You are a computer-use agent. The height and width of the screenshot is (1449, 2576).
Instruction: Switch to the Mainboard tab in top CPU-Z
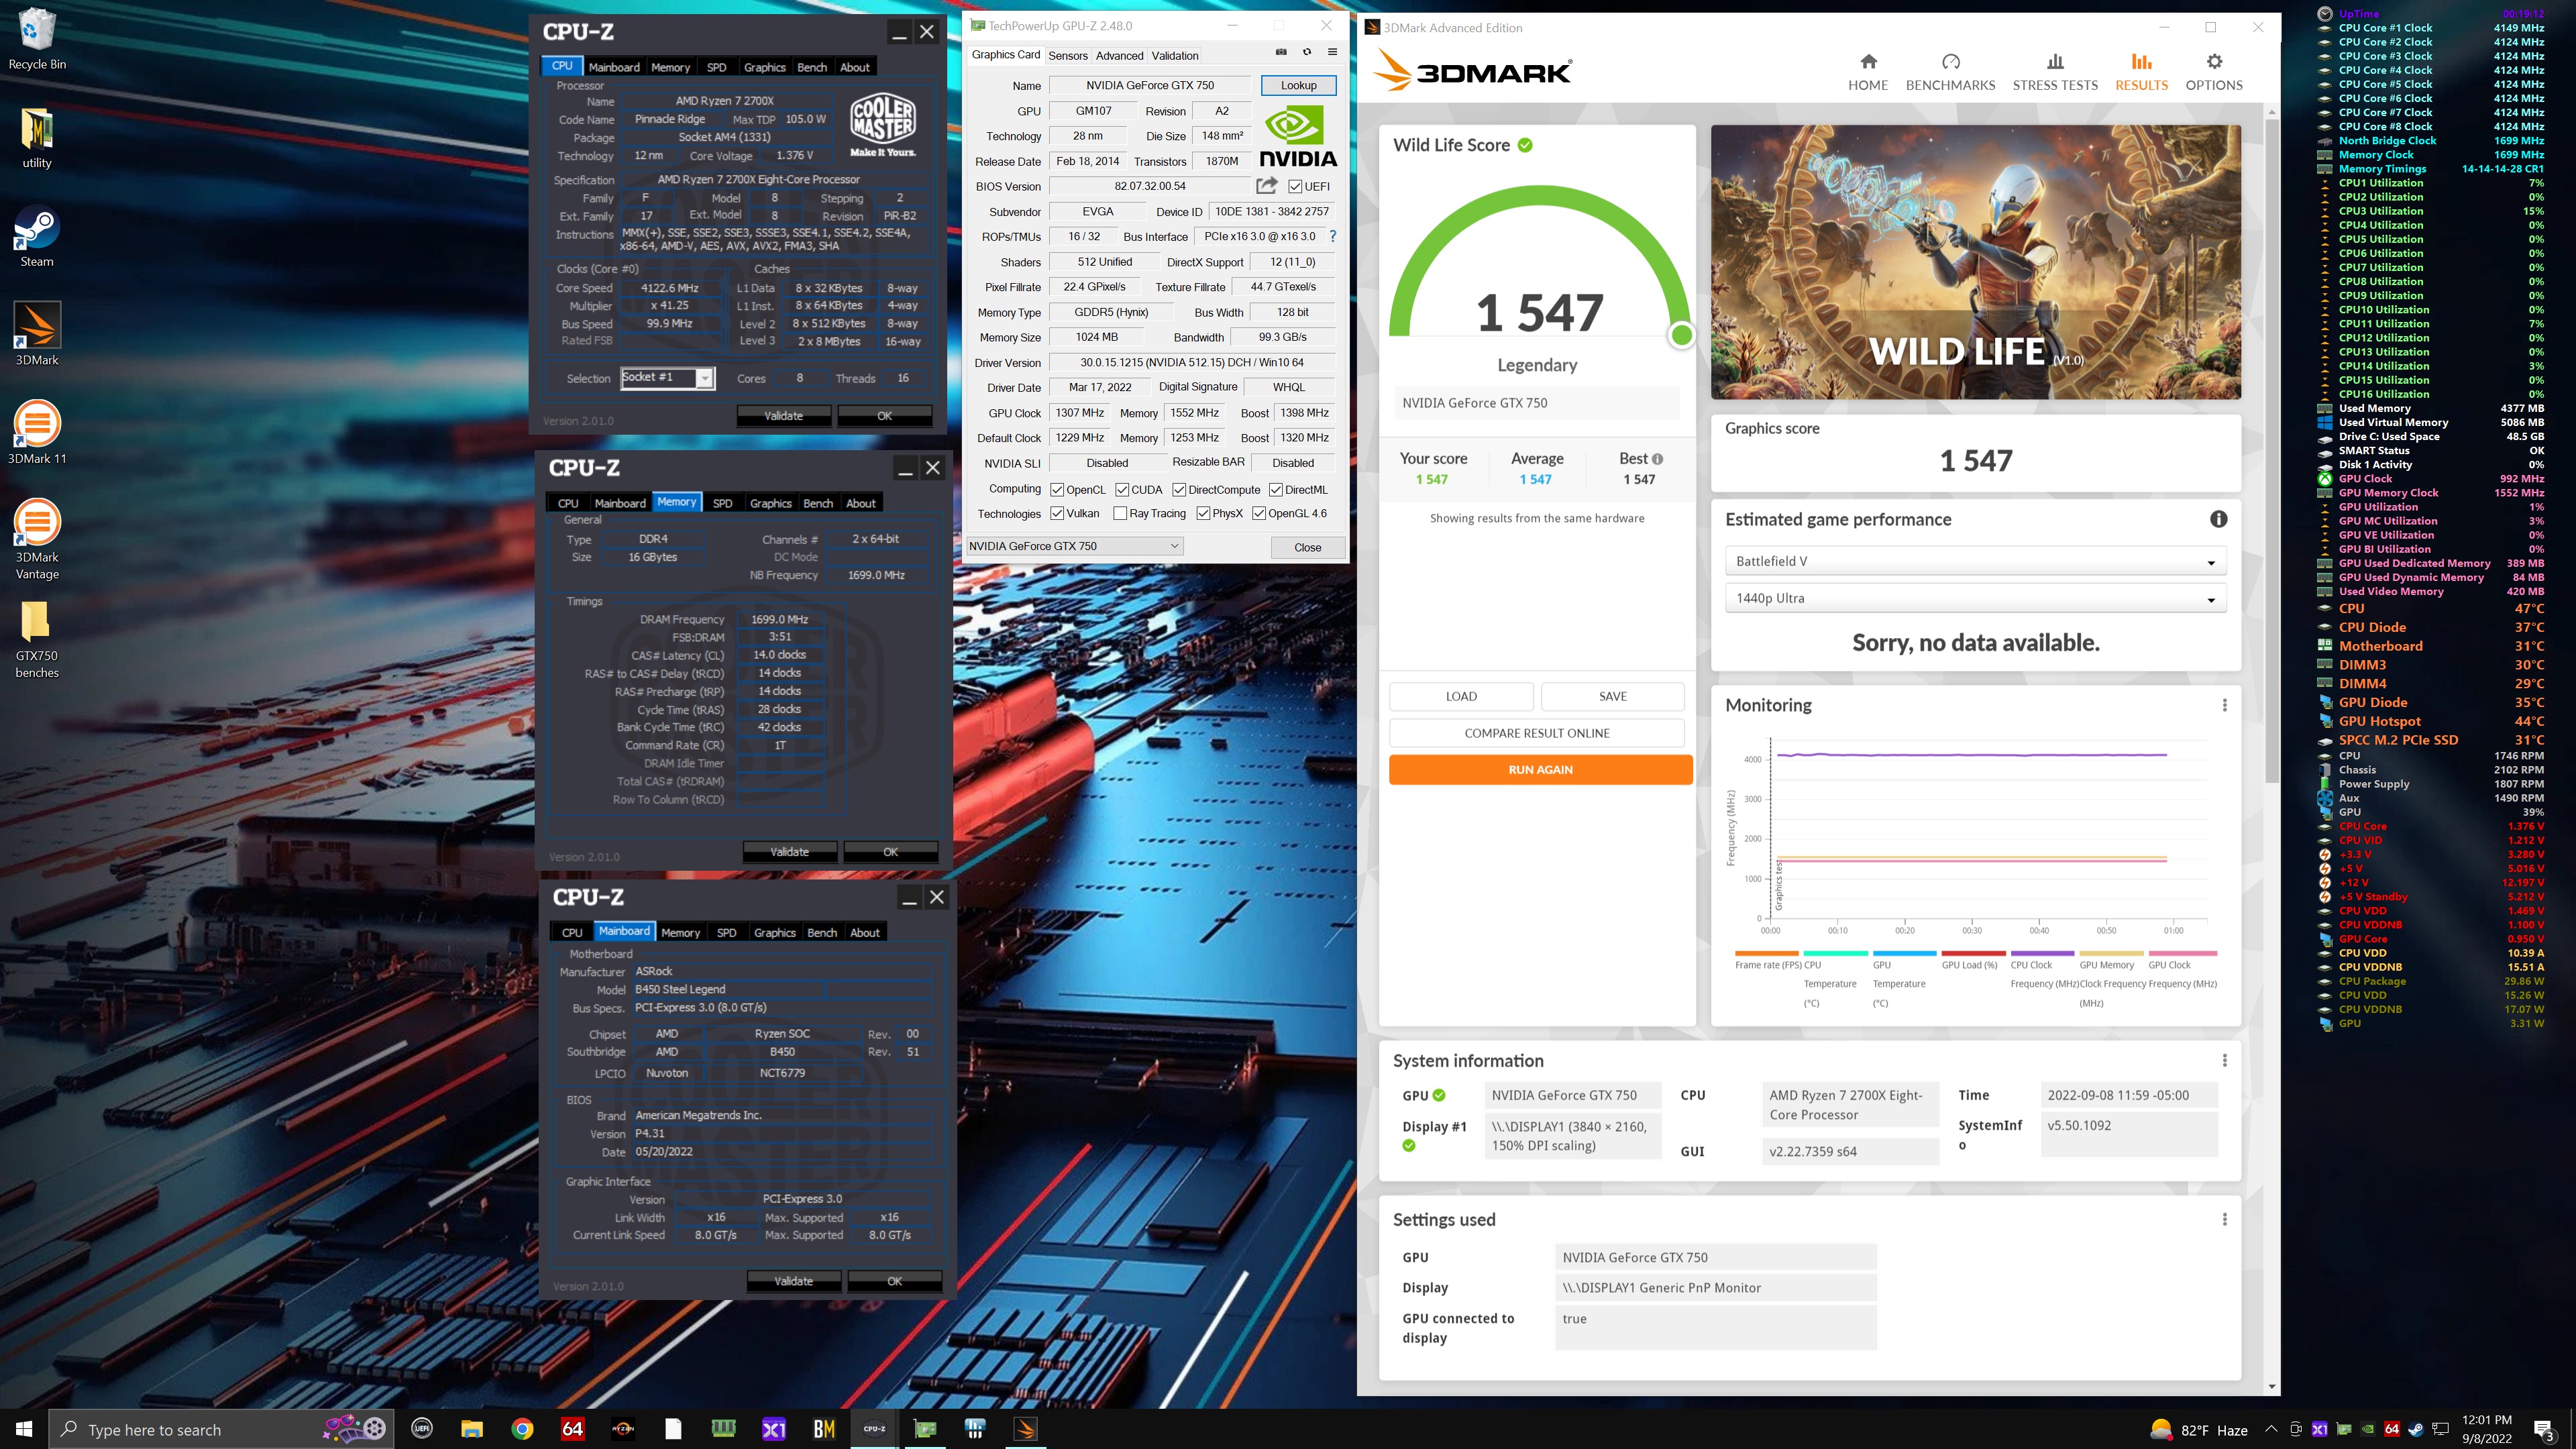pyautogui.click(x=614, y=67)
